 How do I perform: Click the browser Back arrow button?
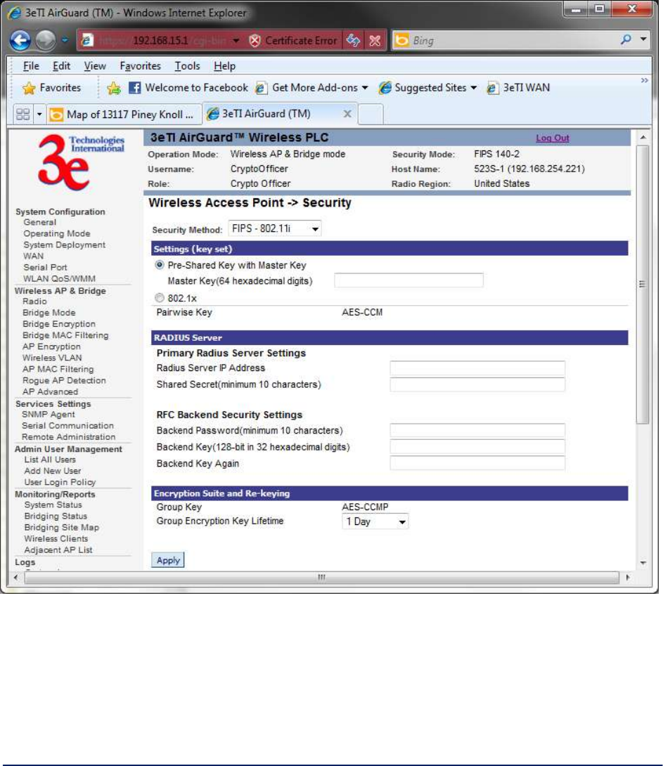(x=20, y=41)
